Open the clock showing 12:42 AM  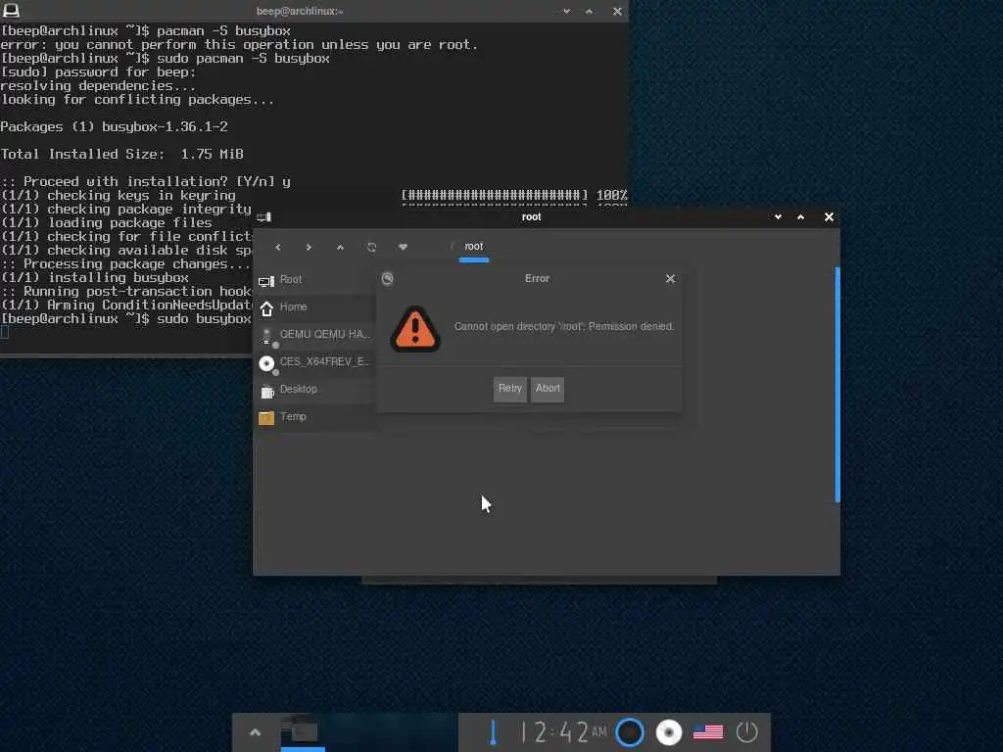point(563,732)
